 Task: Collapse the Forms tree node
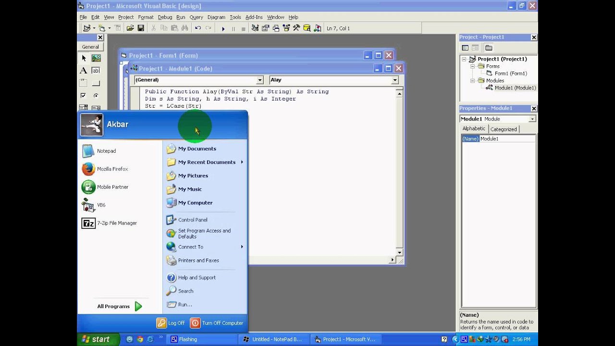(472, 66)
